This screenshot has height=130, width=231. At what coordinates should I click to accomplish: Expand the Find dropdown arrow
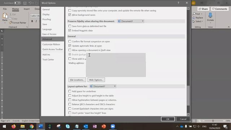pyautogui.click(x=202, y=14)
